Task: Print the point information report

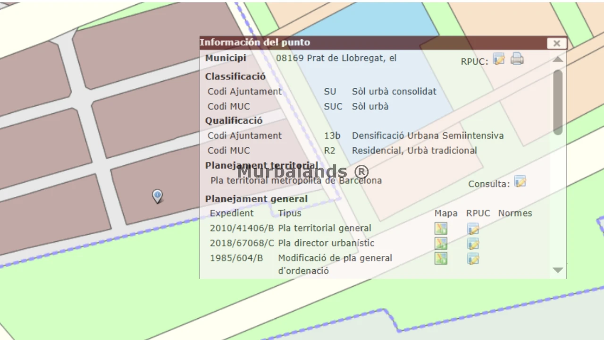Action: 517,59
